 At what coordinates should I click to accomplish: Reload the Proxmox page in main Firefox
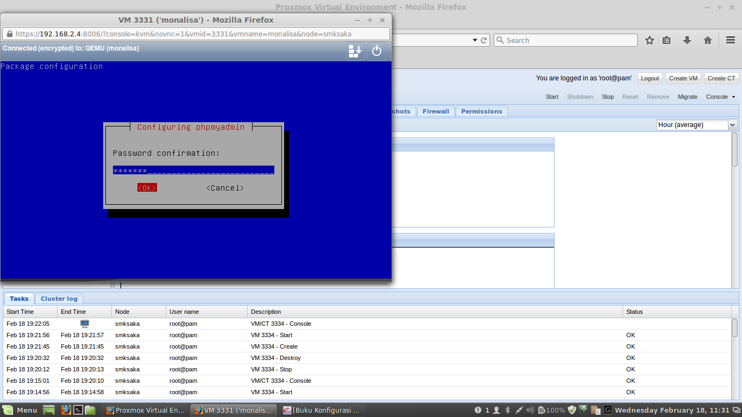[483, 40]
